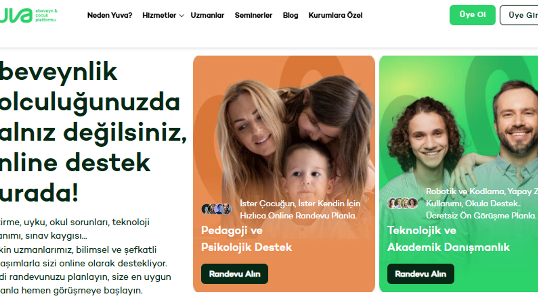Click the outlined Üye Giriş button
This screenshot has height=302, width=538.
coord(519,15)
